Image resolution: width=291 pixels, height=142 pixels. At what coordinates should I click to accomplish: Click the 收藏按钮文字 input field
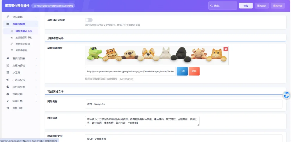pos(184,139)
